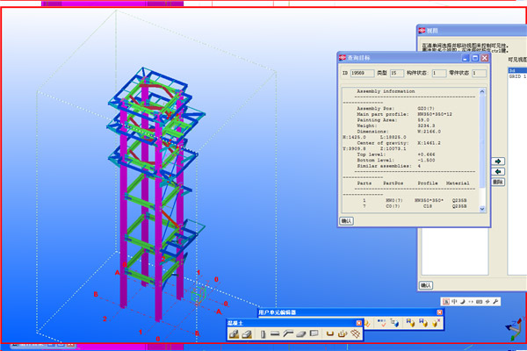This screenshot has height=351, width=527.
Task: Activate the concrete polybeam tool
Action: click(x=287, y=333)
